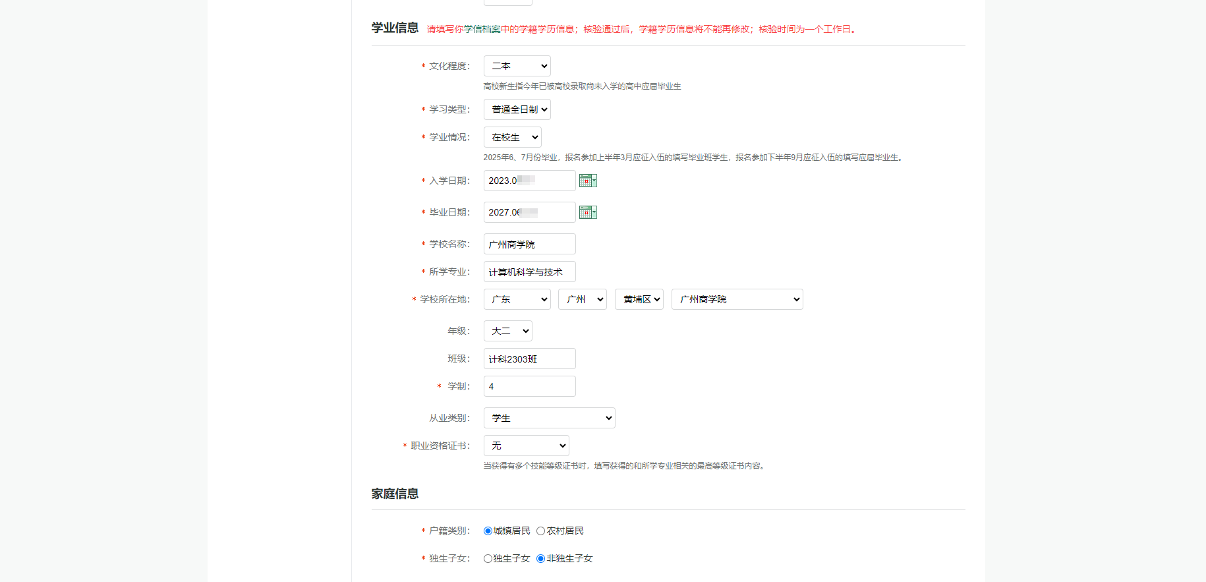This screenshot has height=582, width=1206.
Task: Click the 所学专业 input field
Action: [529, 272]
